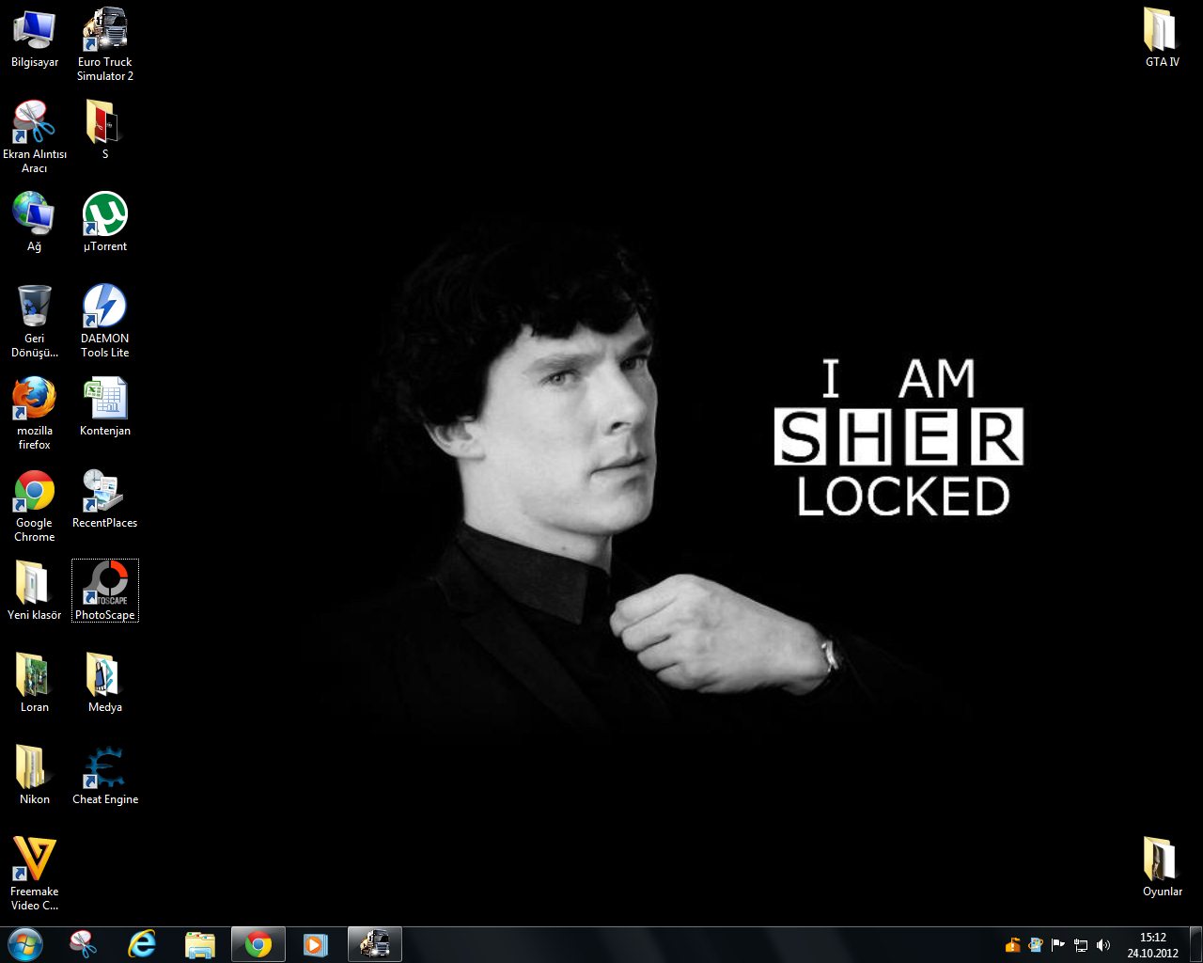Open the GTA IV folder
Viewport: 1203px width, 963px height.
(x=1163, y=38)
